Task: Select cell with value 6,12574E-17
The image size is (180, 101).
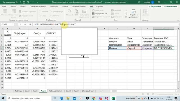Action: [x=37, y=58]
